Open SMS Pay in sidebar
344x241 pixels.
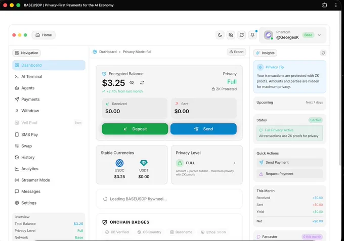pos(49,134)
